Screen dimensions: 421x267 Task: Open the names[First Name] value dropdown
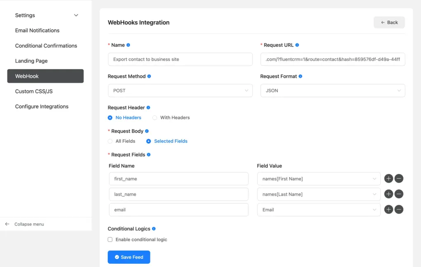(x=319, y=179)
